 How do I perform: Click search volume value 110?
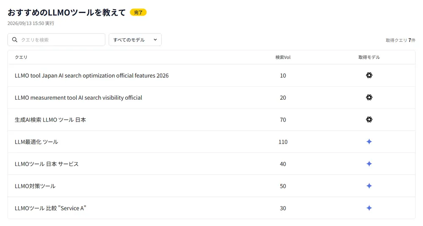pyautogui.click(x=283, y=142)
